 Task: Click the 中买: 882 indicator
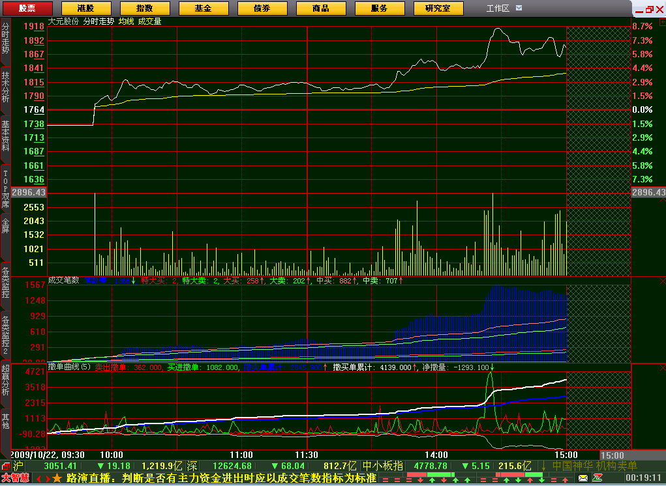point(337,280)
